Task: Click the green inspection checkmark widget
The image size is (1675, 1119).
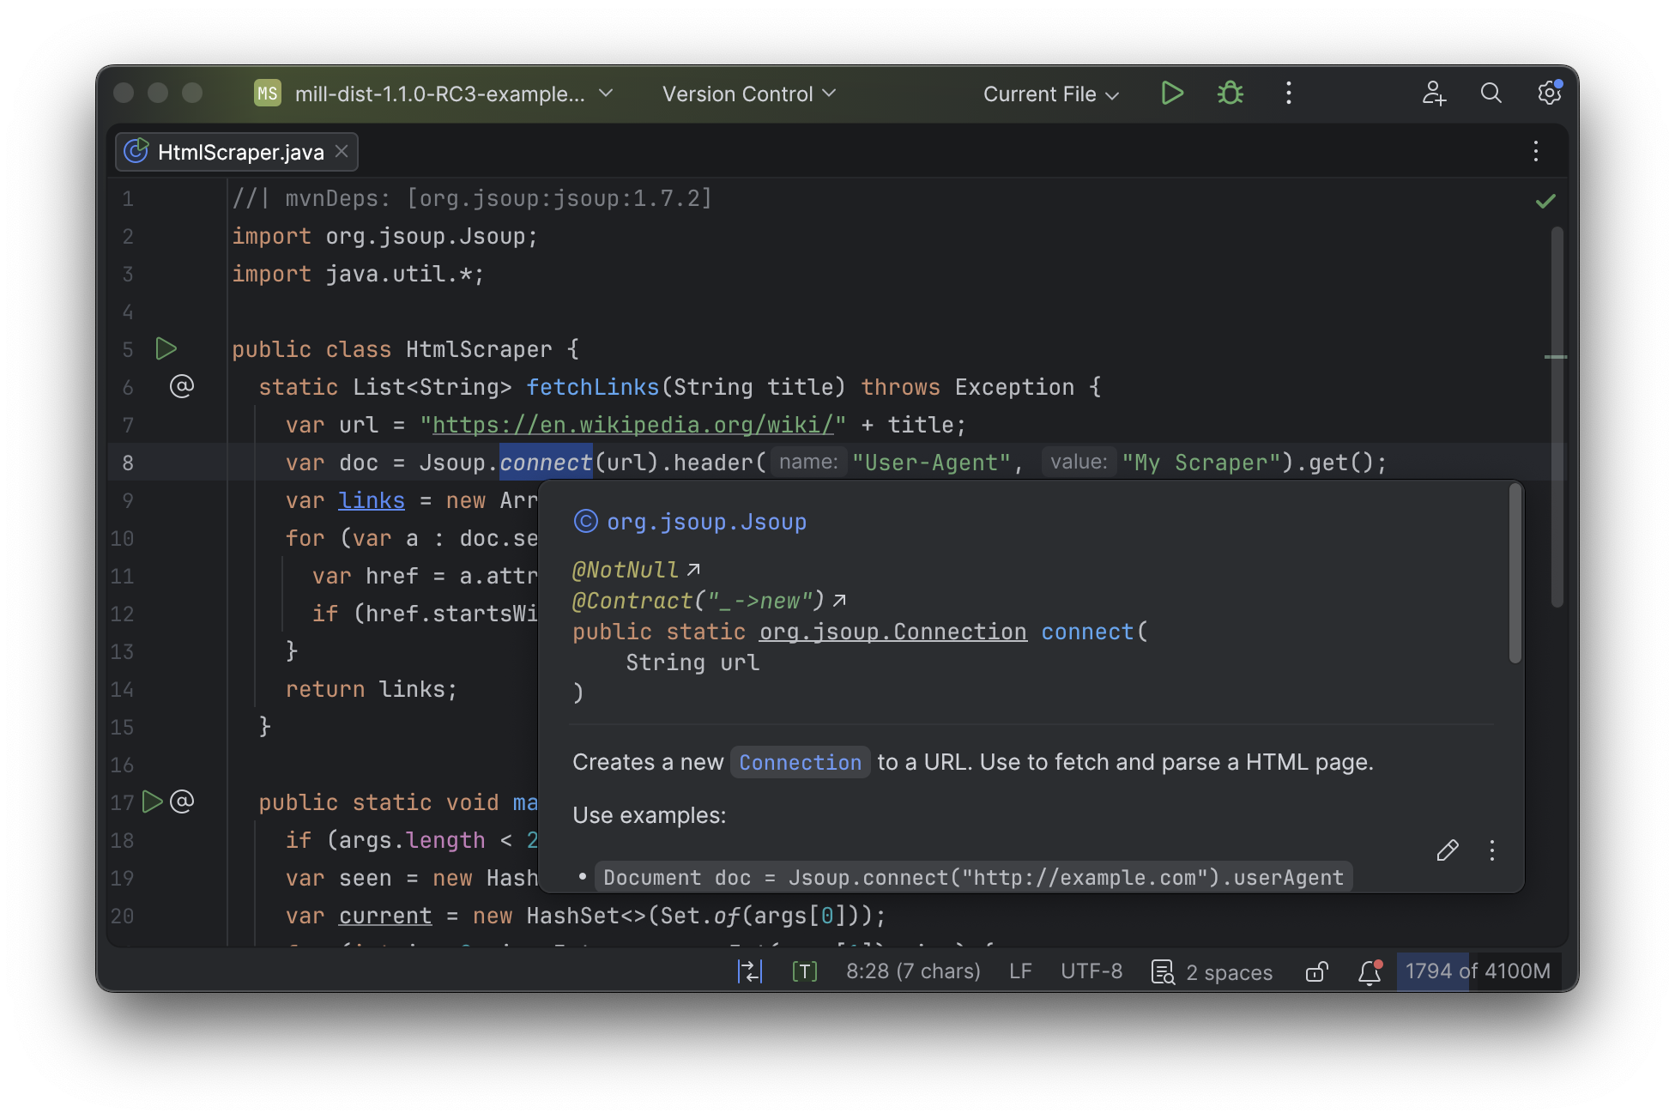Action: [x=1545, y=201]
